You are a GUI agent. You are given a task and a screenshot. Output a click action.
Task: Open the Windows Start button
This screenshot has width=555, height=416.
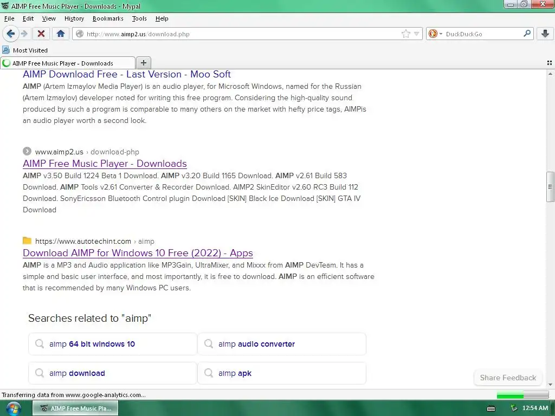(12, 408)
